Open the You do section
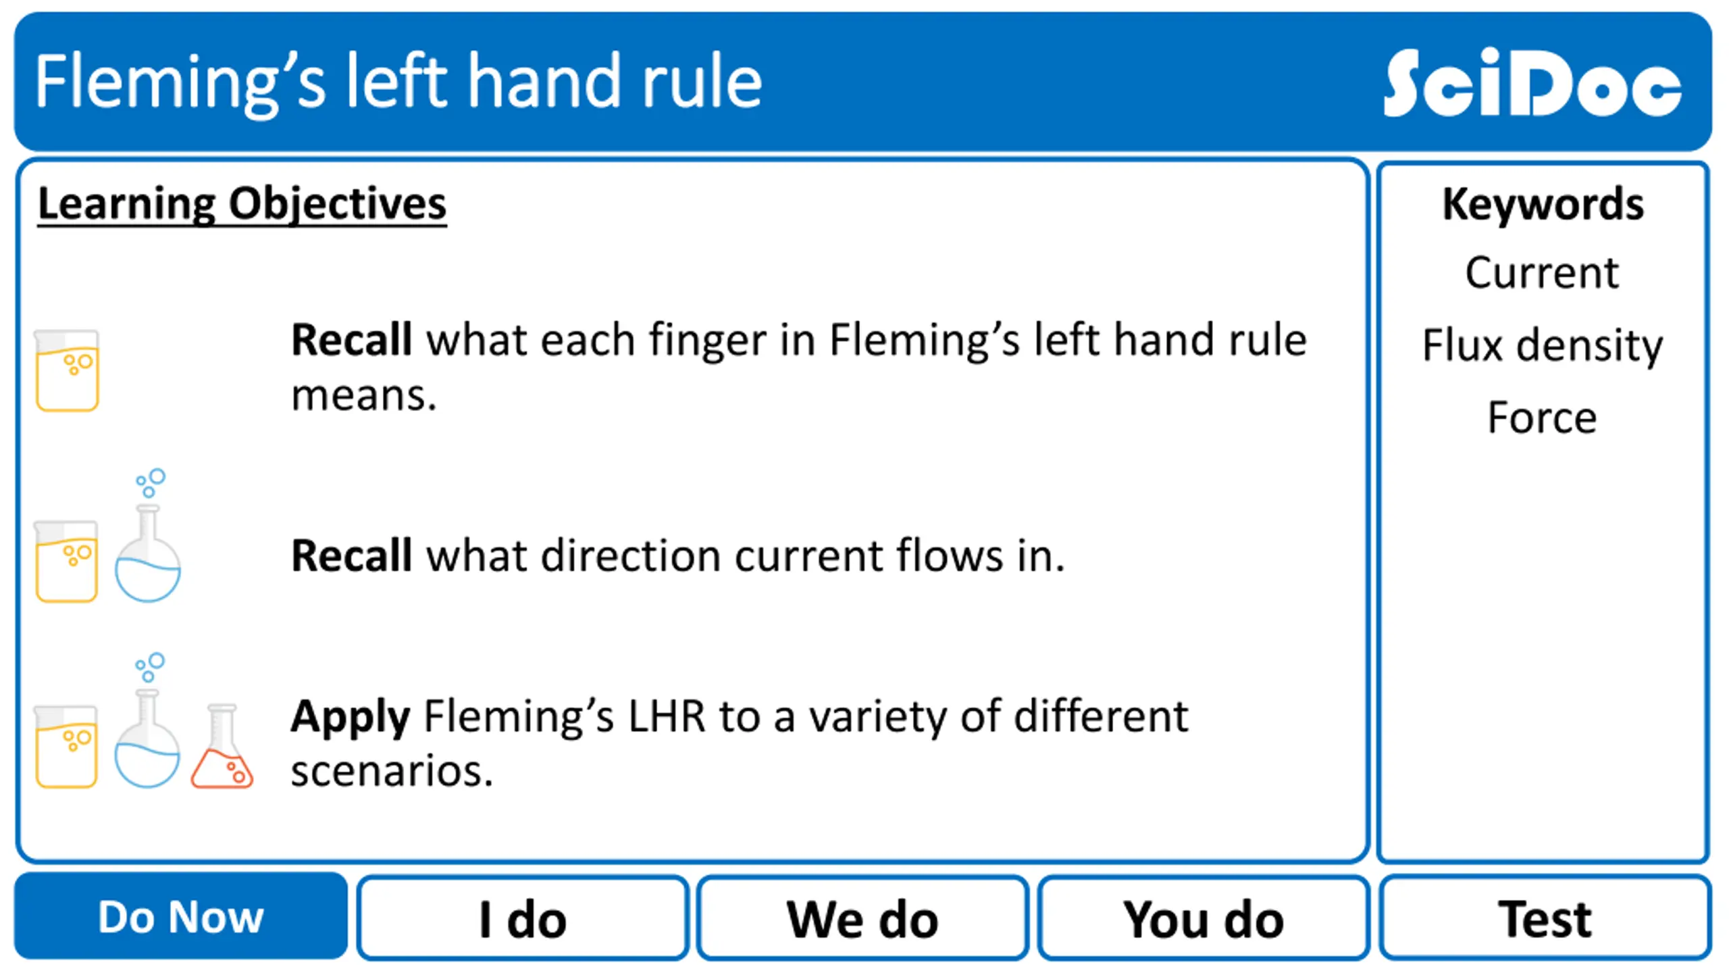Screen dimensions: 1729x973 click(x=1204, y=918)
